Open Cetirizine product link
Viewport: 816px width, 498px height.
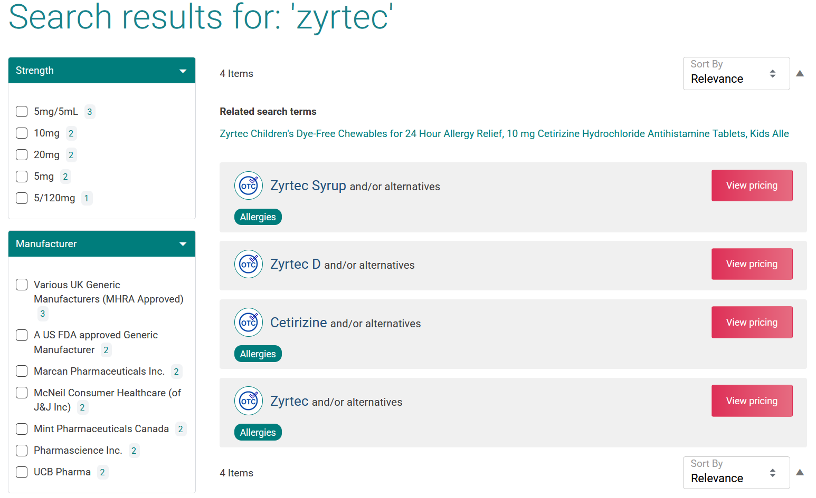299,323
